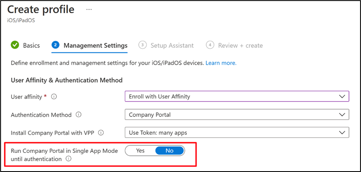Click the step 4 circle icon
Viewport: 361px width, 172px height.
point(210,45)
